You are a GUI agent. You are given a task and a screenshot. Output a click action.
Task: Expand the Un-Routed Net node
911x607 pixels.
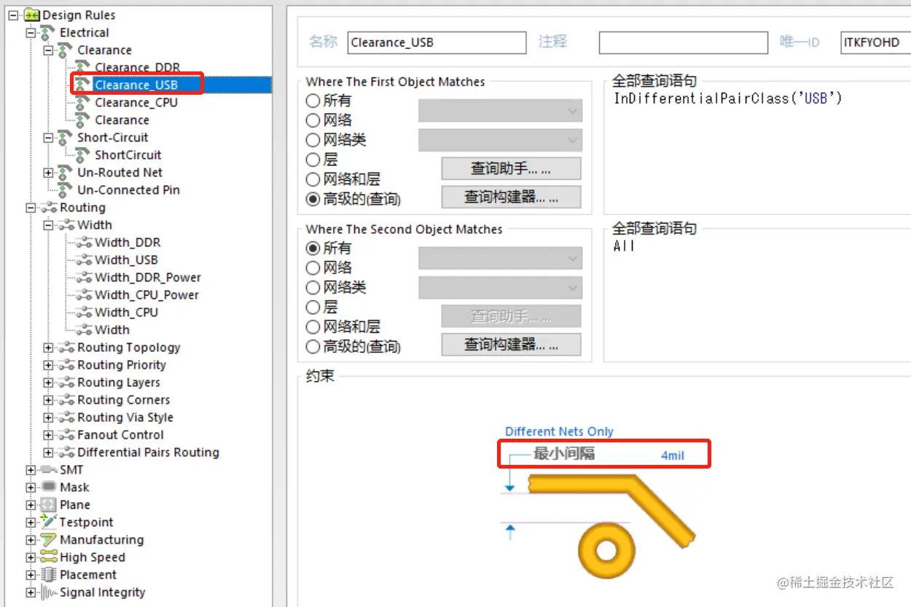click(48, 173)
